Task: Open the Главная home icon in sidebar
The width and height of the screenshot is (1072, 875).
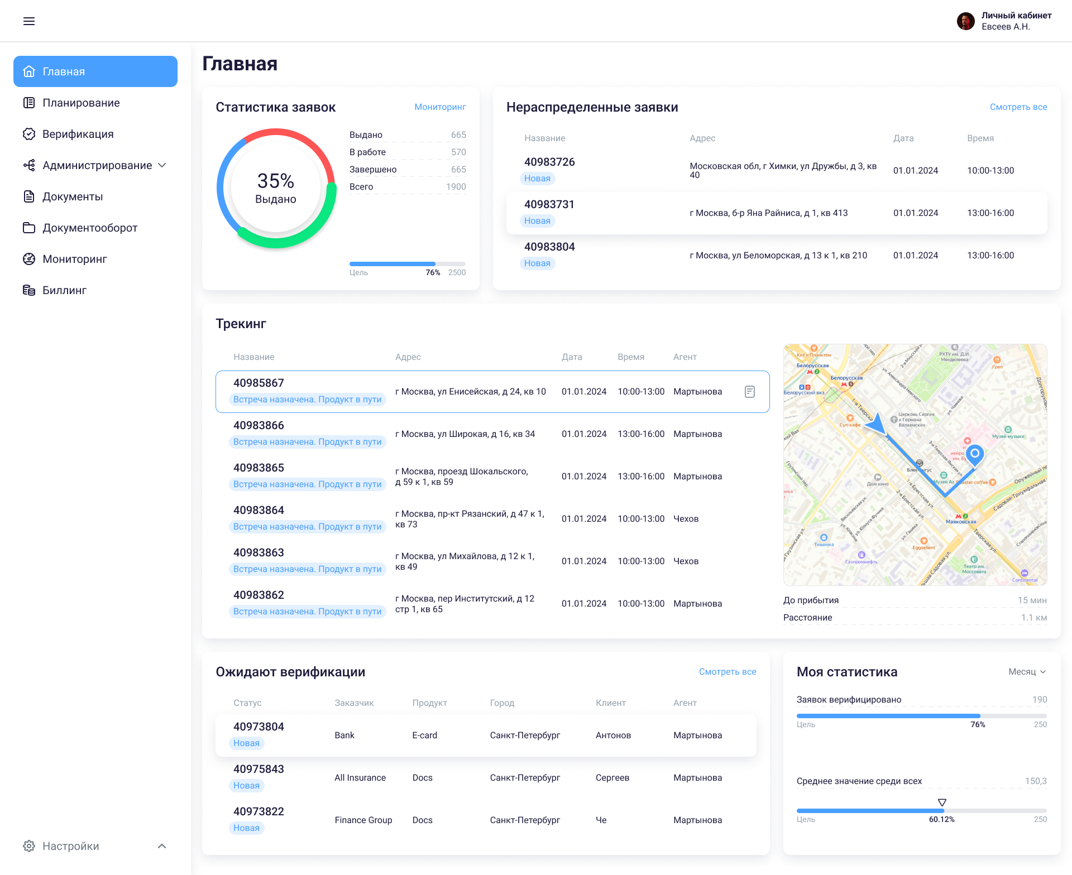Action: [29, 71]
